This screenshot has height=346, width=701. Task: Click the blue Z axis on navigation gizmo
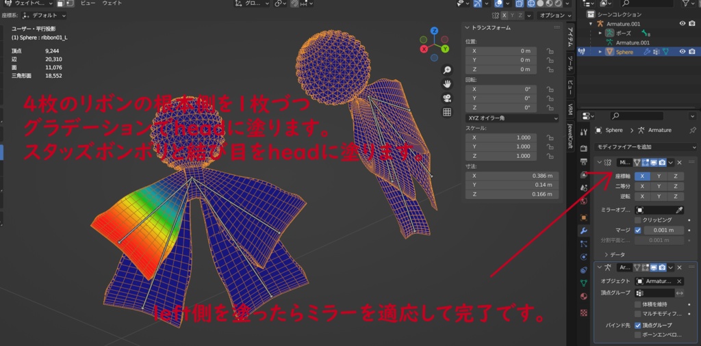pyautogui.click(x=434, y=31)
